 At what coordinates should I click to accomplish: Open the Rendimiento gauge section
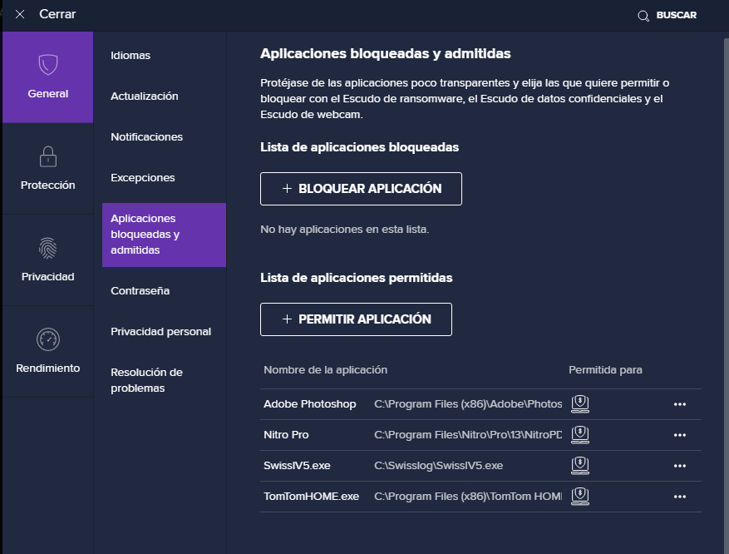coord(47,339)
